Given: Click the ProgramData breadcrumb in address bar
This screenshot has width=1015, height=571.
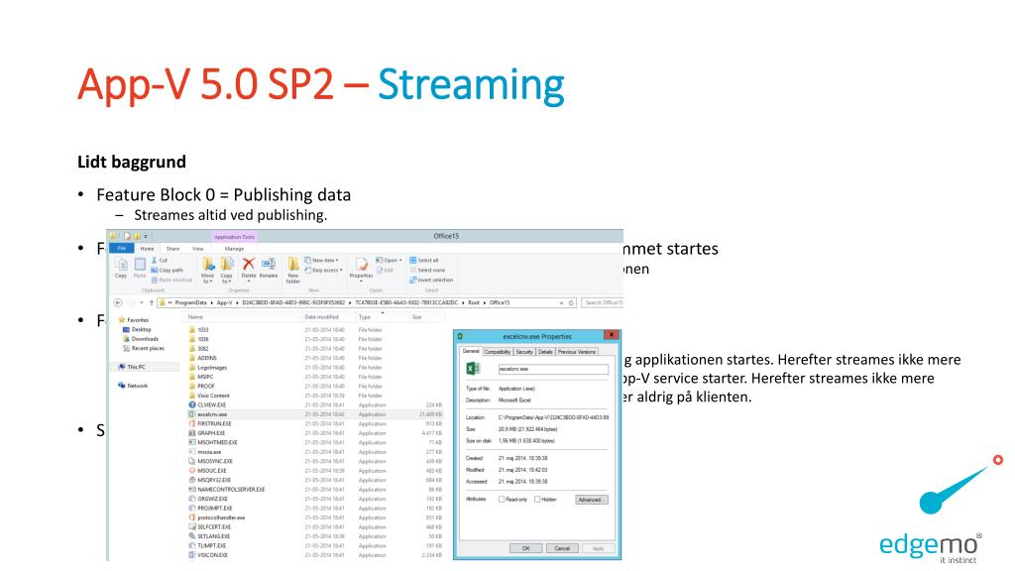Looking at the screenshot, I should click(190, 302).
